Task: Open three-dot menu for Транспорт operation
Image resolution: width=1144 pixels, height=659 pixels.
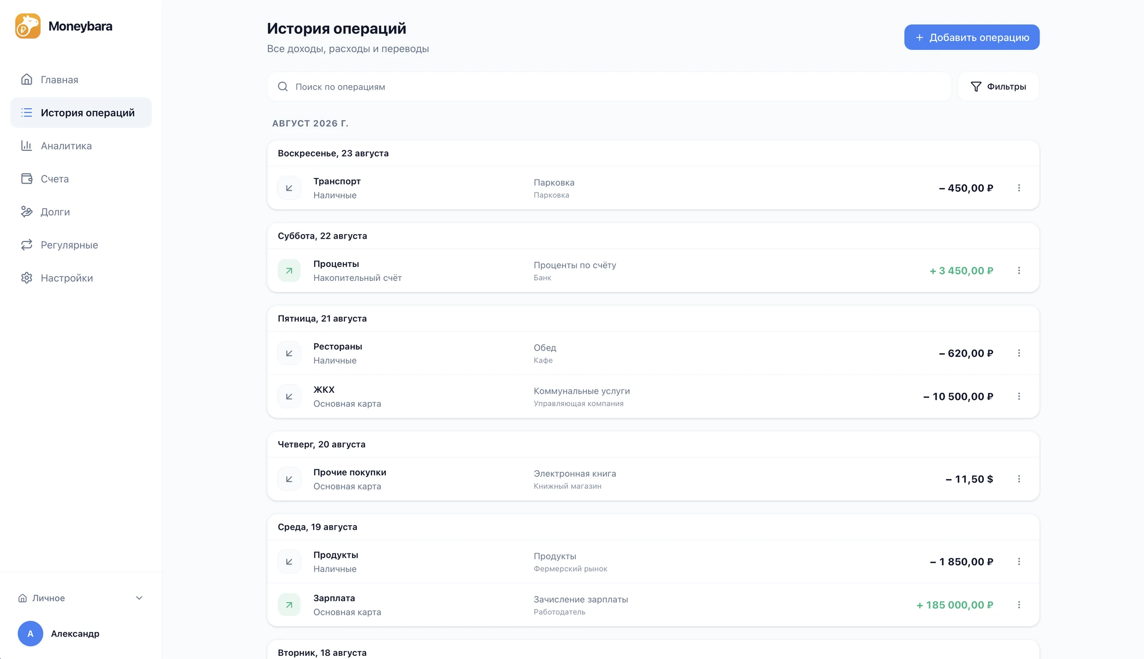Action: (x=1019, y=188)
